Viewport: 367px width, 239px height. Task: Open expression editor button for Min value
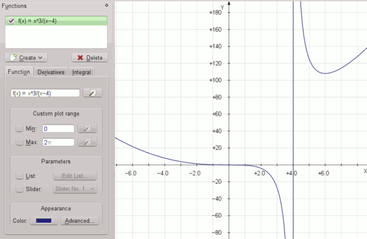click(87, 128)
